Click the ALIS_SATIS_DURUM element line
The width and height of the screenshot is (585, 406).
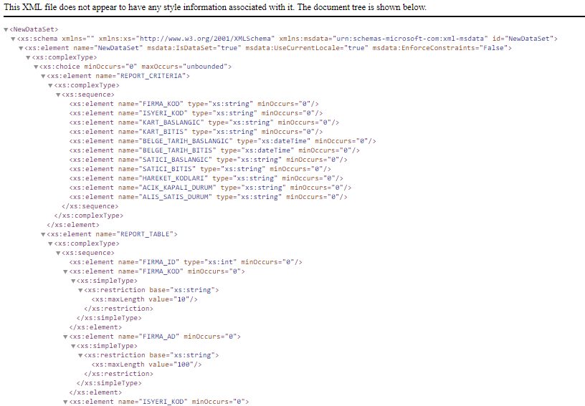[x=208, y=197]
